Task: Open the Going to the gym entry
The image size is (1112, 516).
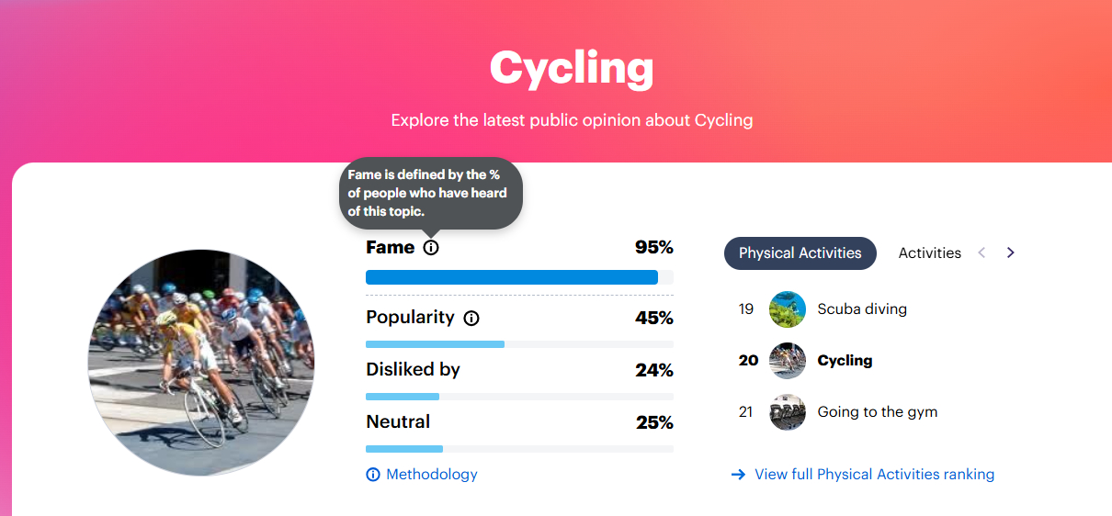Action: pos(877,412)
